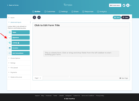Click the megaphone announcements icon
The width and height of the screenshot is (139, 101).
coord(124,5)
